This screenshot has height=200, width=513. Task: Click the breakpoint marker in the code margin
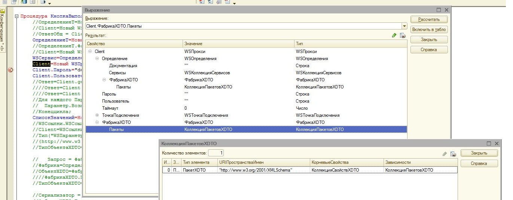click(10, 70)
